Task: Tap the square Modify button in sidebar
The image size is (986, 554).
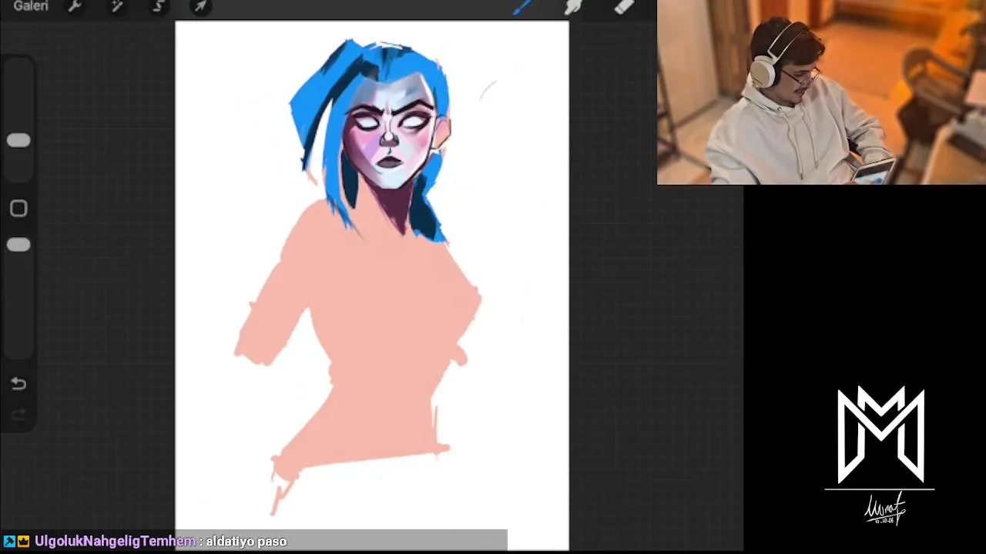Action: [x=18, y=209]
